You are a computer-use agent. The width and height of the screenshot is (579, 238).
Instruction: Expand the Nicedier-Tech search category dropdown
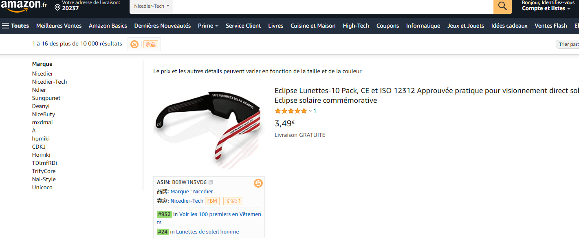pyautogui.click(x=151, y=6)
